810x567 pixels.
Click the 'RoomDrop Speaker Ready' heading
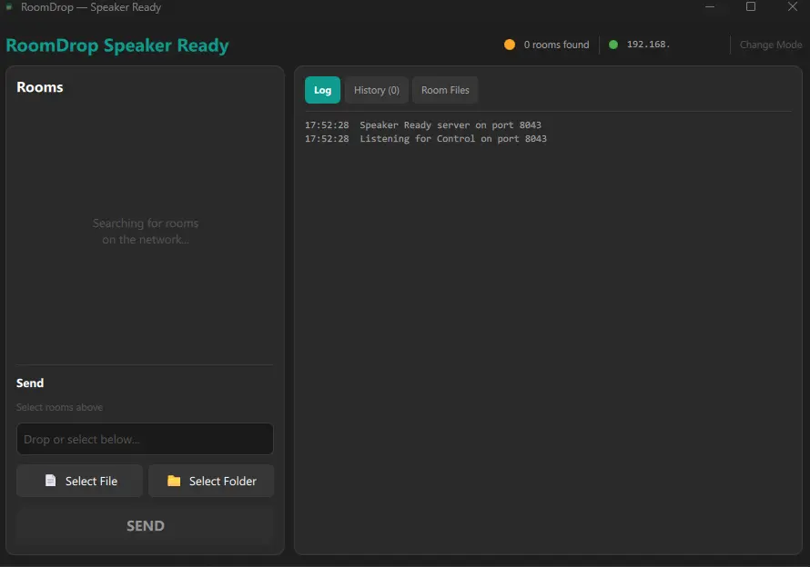tap(117, 45)
